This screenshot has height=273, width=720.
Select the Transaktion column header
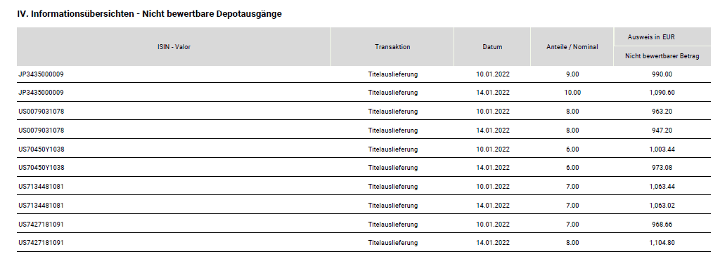click(x=392, y=47)
